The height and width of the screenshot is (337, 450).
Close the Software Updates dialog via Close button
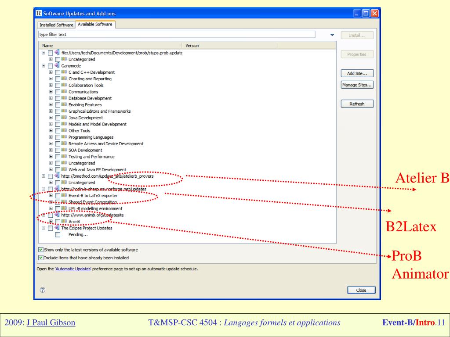(x=361, y=290)
